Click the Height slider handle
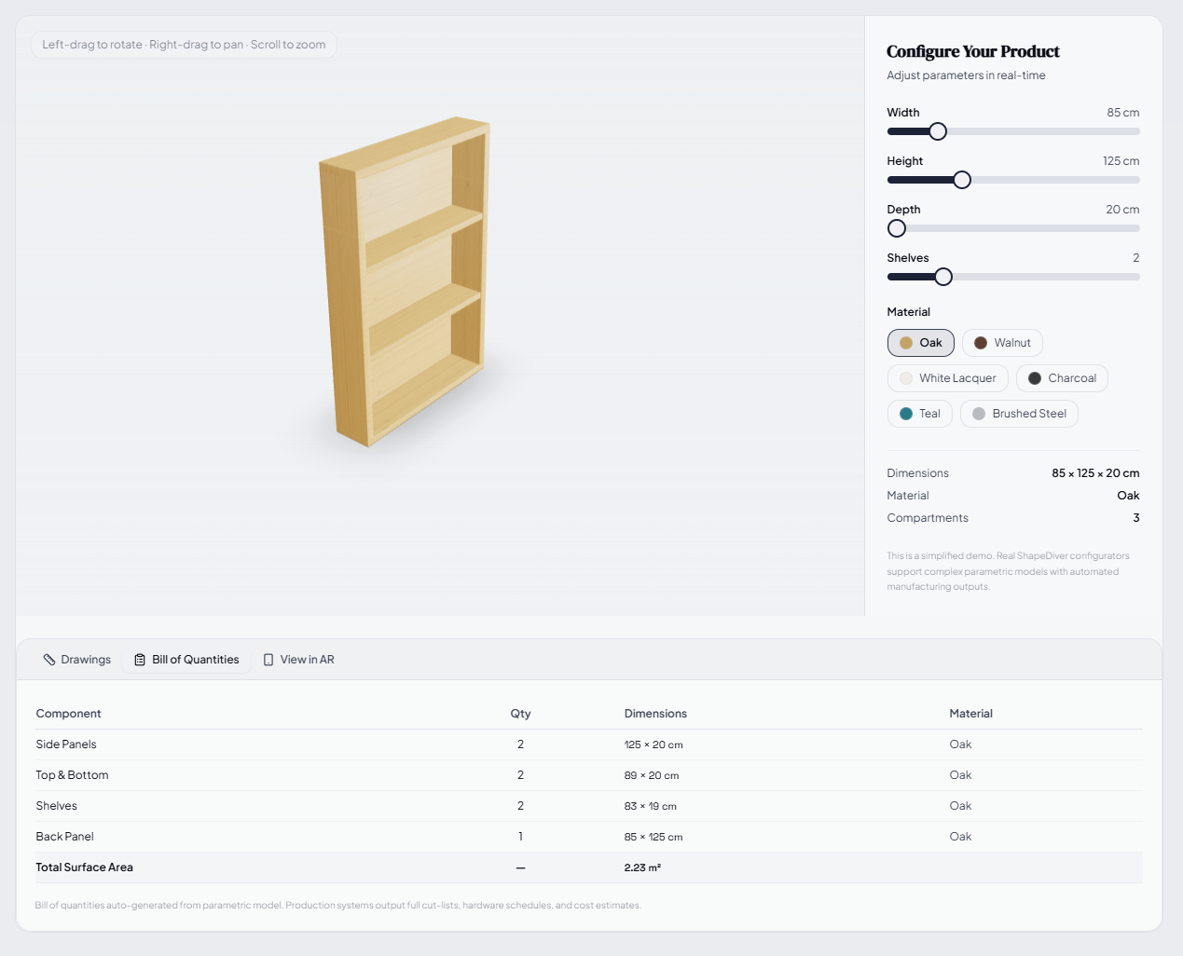 click(x=962, y=180)
